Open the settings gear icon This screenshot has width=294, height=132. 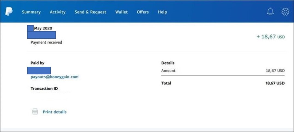[285, 12]
